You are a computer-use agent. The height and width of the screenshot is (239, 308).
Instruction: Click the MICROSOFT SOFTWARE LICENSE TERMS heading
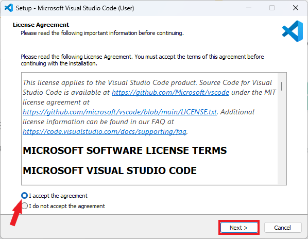click(125, 150)
